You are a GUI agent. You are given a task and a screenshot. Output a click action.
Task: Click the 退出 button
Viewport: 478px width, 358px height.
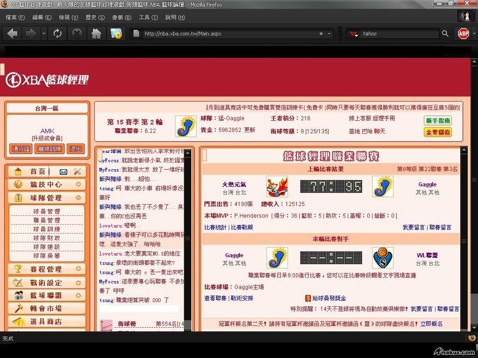75,149
